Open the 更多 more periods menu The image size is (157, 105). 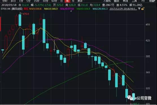[80, 1]
